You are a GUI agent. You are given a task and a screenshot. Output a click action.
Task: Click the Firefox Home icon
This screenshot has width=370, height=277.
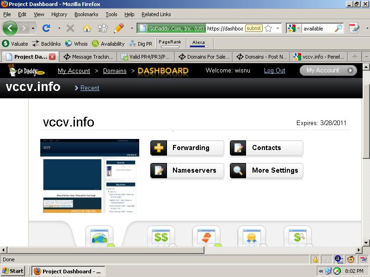(x=86, y=28)
